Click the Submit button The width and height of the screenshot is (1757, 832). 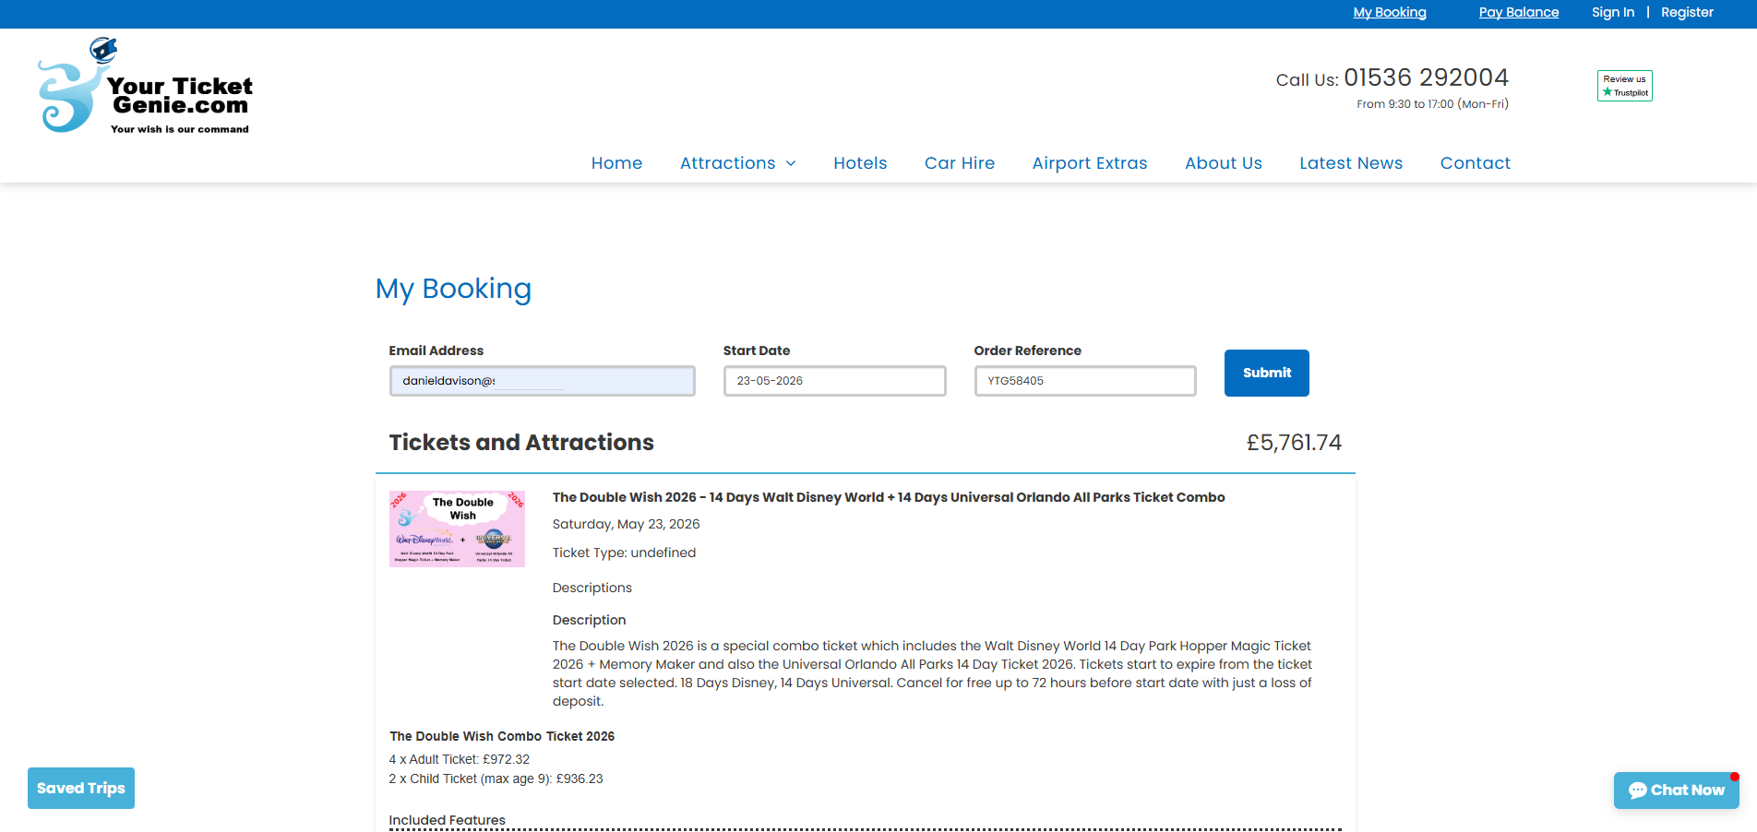click(1267, 373)
